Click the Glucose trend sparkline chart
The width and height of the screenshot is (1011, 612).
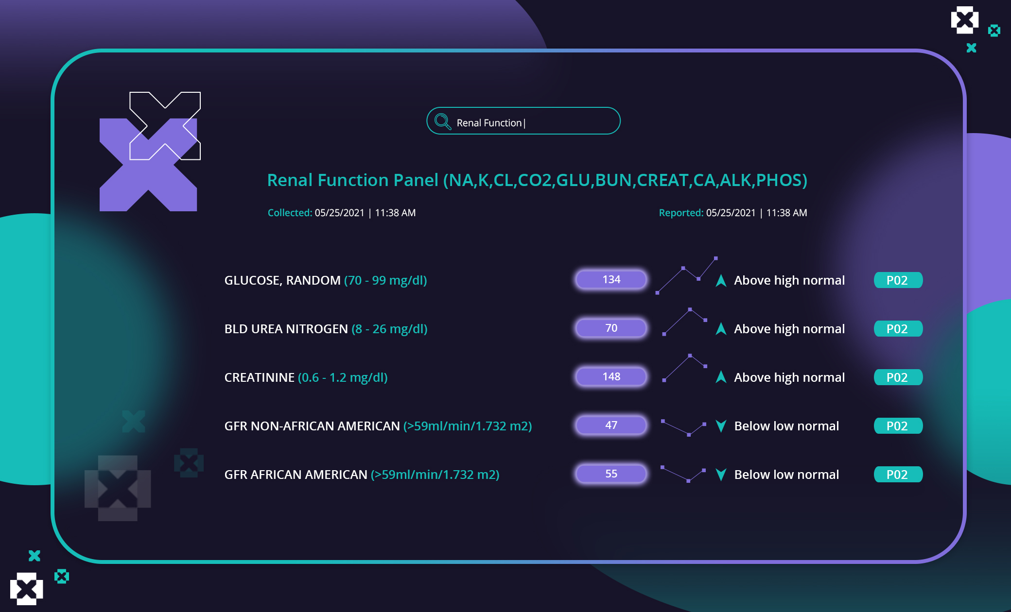click(x=686, y=275)
